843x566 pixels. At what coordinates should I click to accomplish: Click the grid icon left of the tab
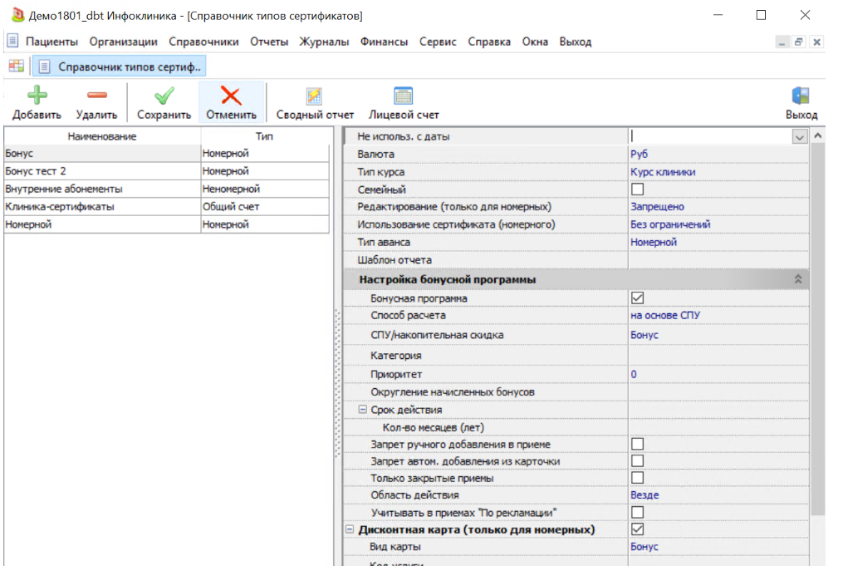point(17,66)
